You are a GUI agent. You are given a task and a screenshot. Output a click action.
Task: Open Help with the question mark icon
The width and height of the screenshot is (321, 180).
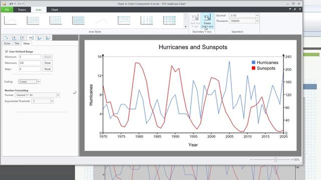[300, 9]
